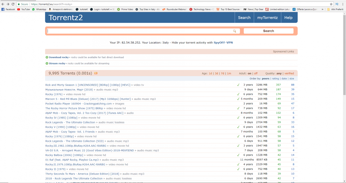
Task: Order results by size
Action: [x=292, y=79]
